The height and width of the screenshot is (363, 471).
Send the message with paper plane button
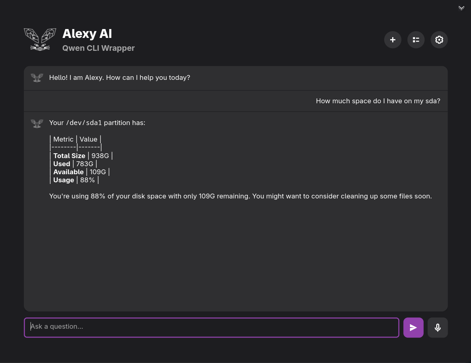[x=413, y=328]
